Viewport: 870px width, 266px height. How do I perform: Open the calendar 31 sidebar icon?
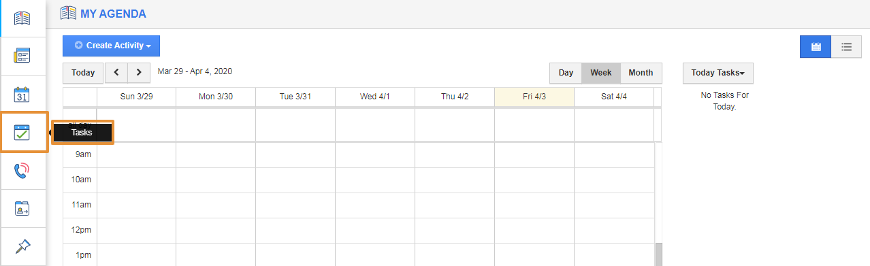tap(22, 94)
